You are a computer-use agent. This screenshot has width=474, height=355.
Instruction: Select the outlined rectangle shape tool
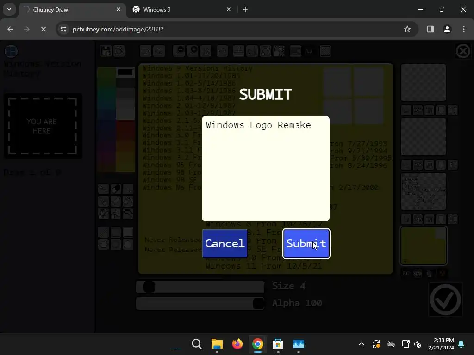pos(115,233)
